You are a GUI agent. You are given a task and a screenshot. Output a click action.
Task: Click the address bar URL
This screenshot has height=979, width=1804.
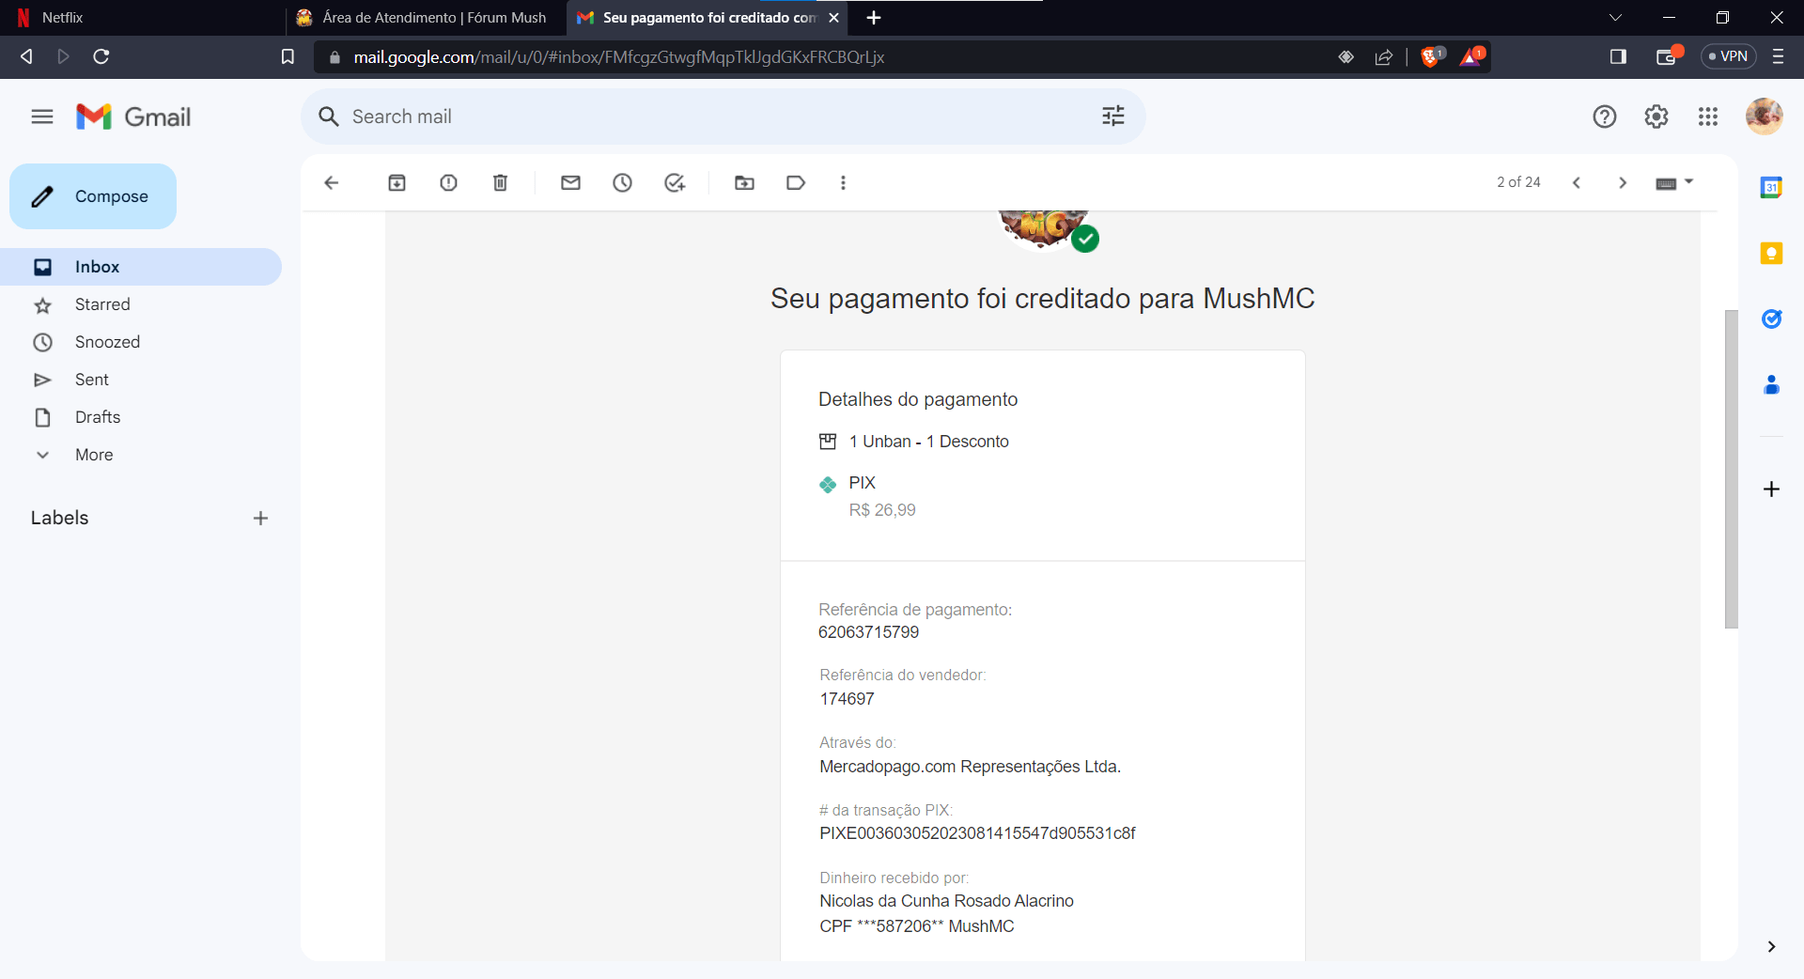618,57
